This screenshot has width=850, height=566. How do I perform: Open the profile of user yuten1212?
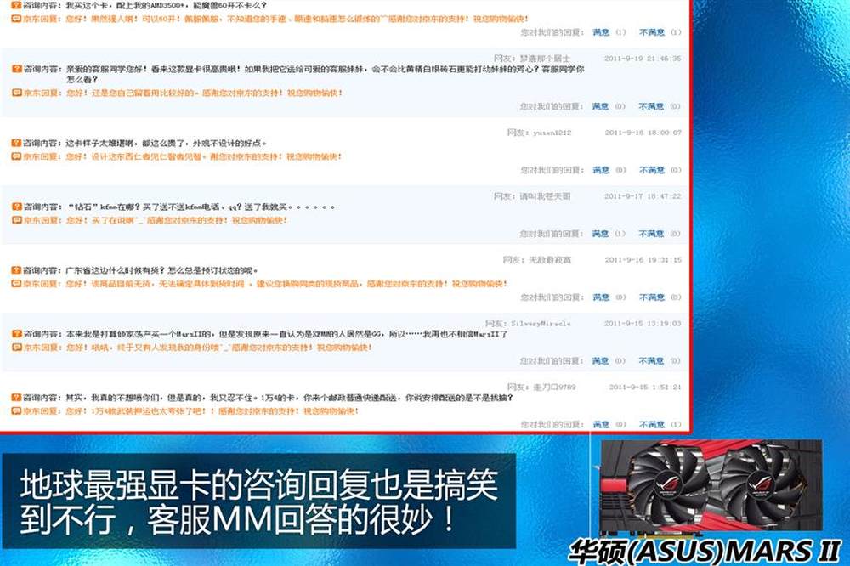(552, 133)
